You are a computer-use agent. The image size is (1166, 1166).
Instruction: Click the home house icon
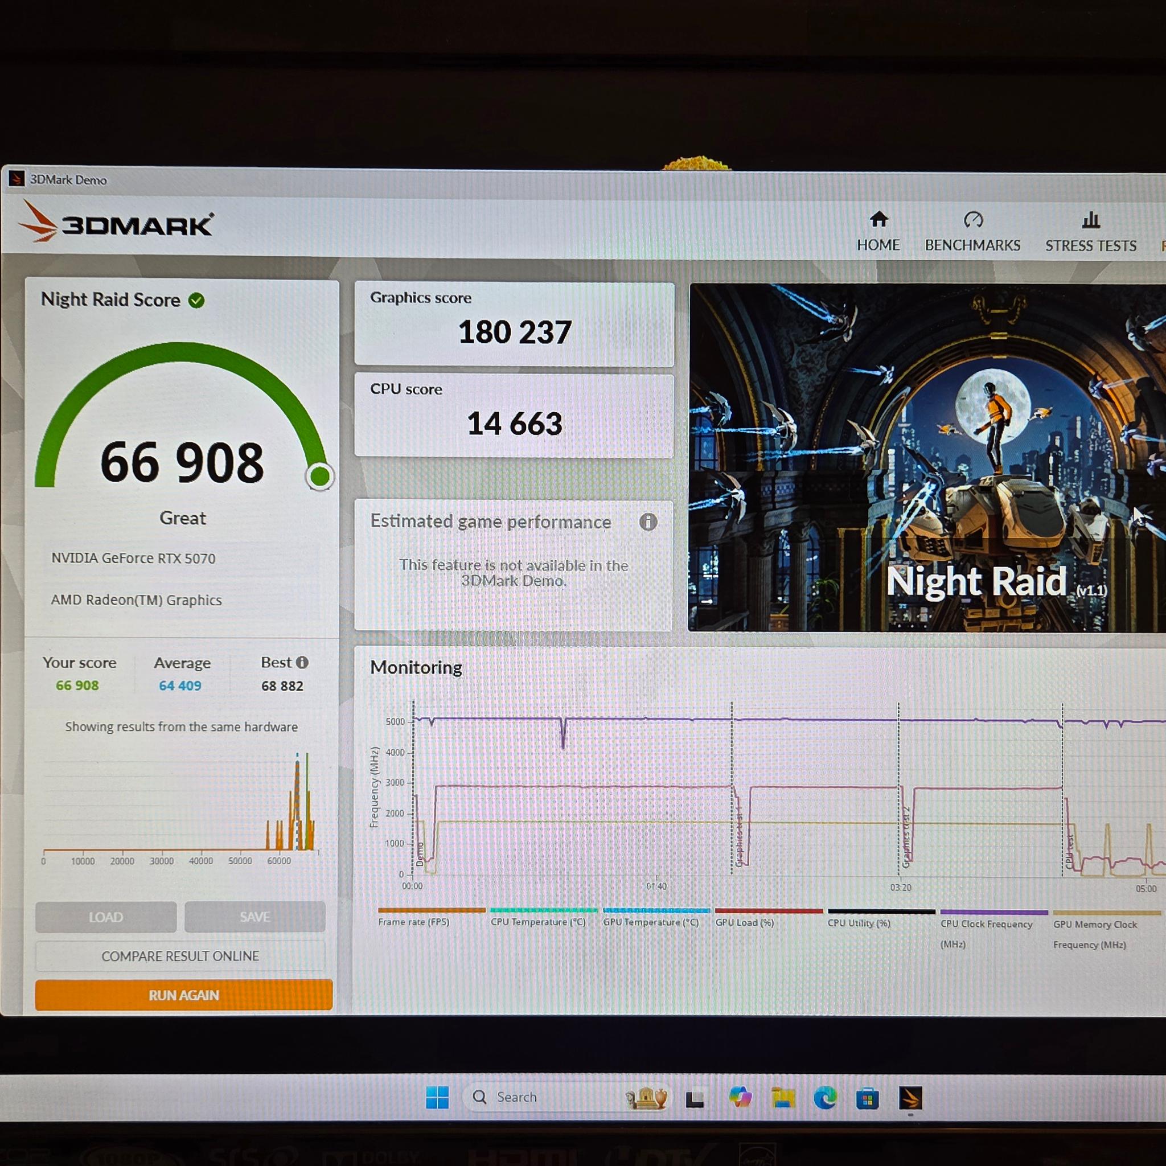pos(878,219)
